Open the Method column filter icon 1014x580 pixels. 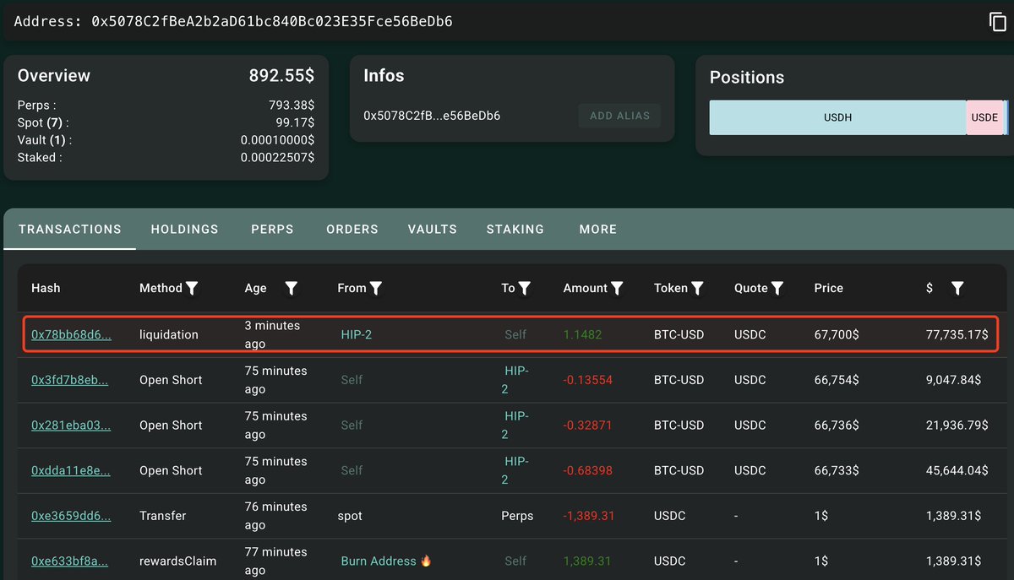click(192, 289)
